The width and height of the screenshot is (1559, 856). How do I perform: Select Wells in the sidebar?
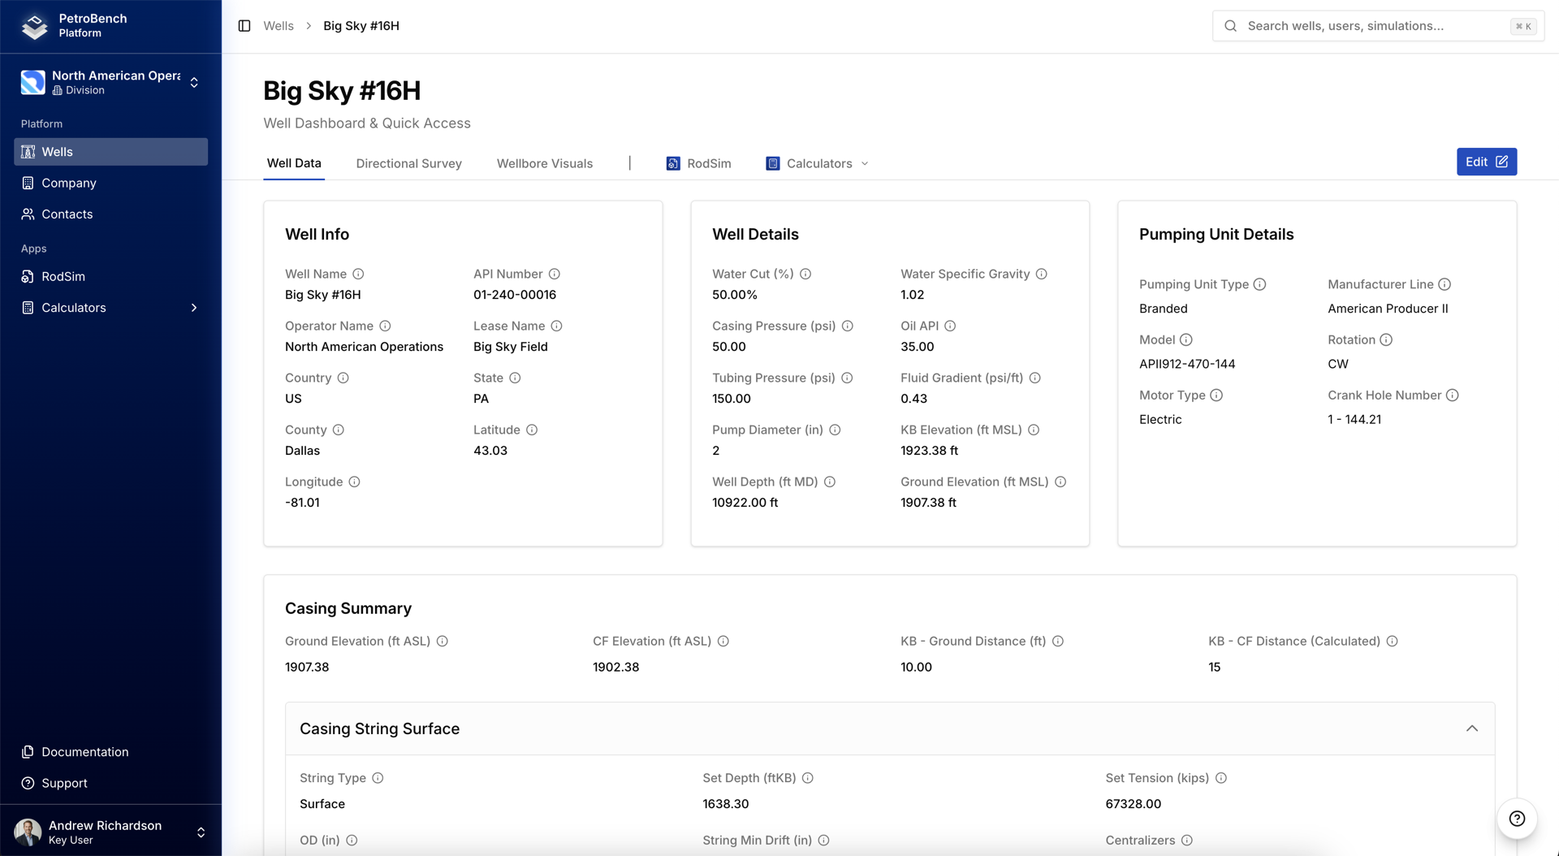(110, 152)
